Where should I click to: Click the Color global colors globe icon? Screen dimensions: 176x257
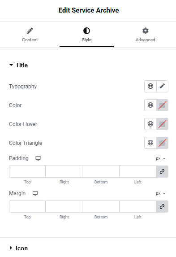click(150, 105)
